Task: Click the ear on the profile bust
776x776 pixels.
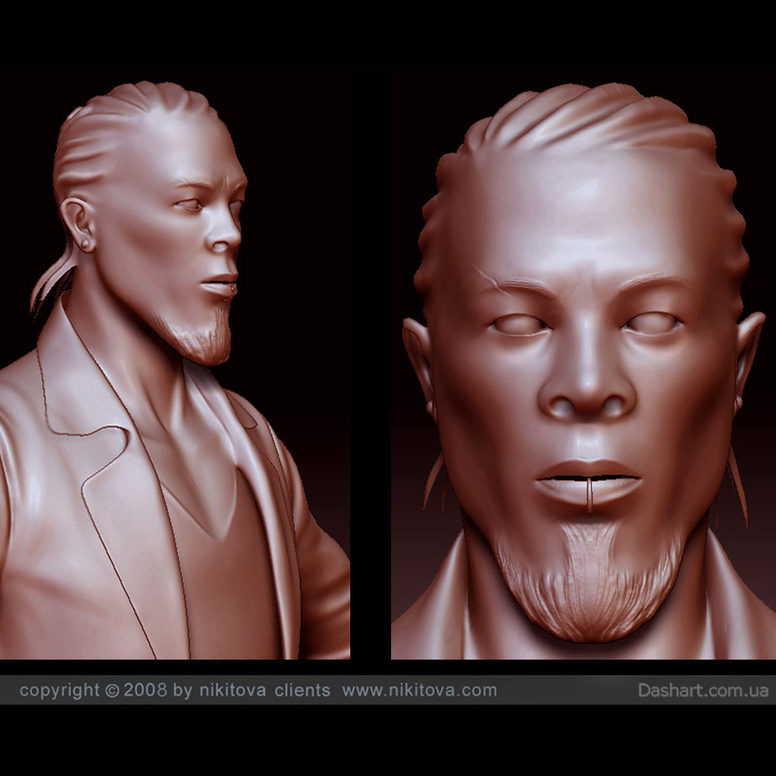Action: coord(79,223)
